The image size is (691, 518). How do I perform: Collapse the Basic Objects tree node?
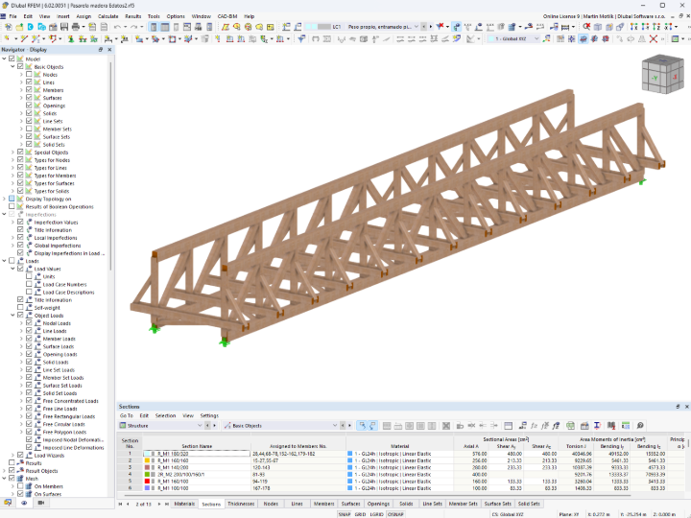coord(12,66)
